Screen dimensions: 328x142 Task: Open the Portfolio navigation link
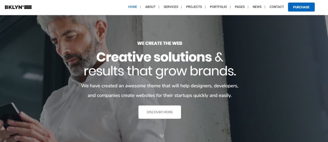[x=218, y=7]
